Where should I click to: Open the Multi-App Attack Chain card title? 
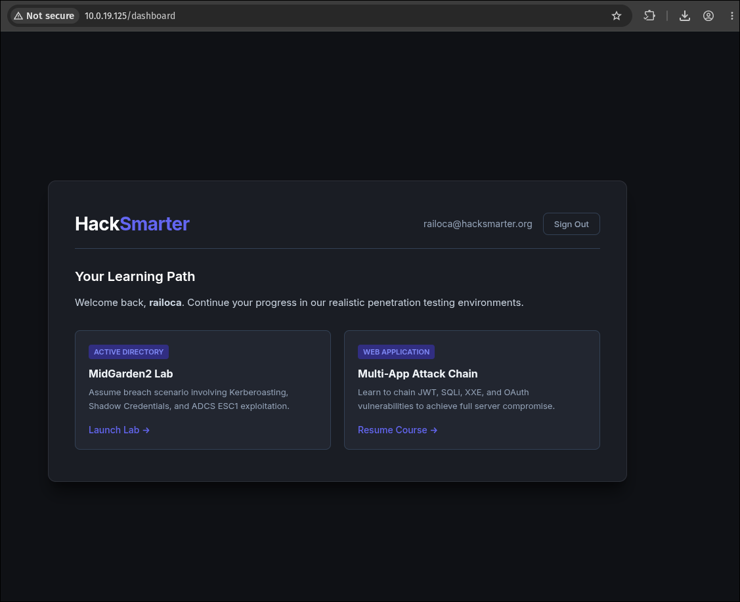point(418,374)
